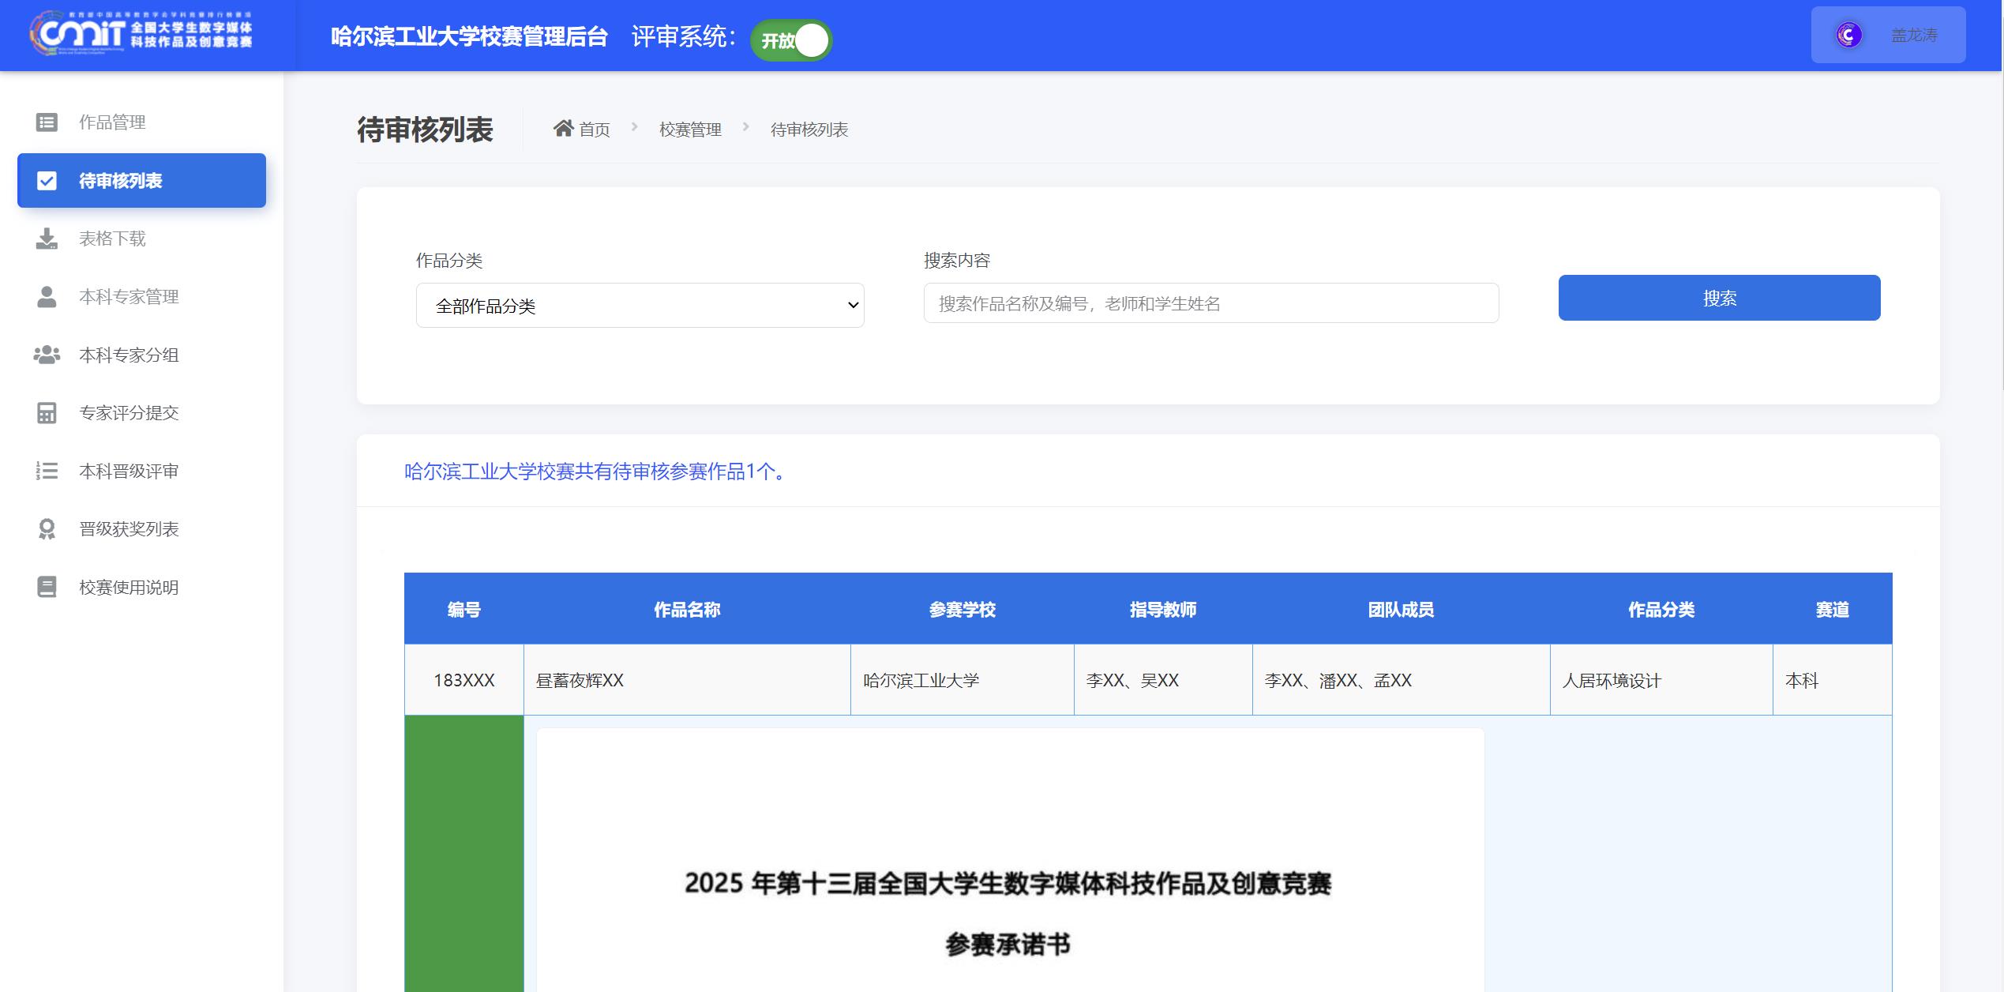Open the 全部作品分类 dropdown

(x=640, y=306)
